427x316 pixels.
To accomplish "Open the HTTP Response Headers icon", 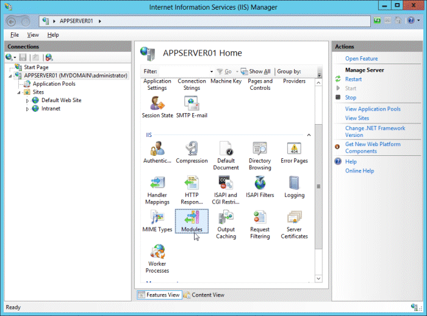I will coord(192,190).
